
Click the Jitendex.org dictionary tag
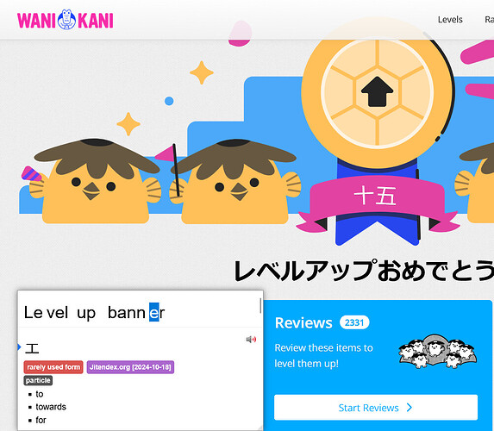(130, 367)
